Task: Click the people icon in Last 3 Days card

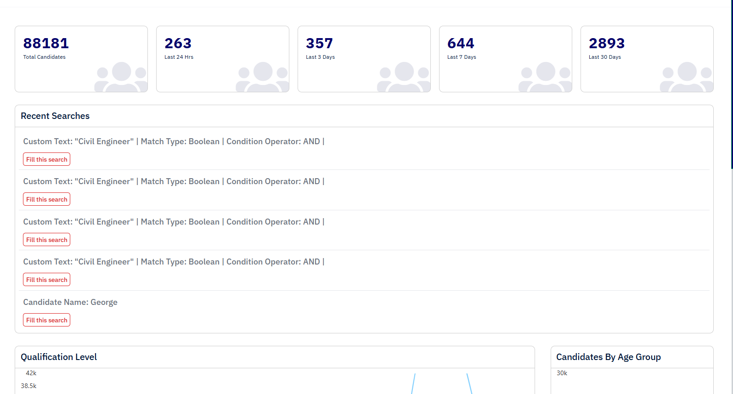Action: coord(404,77)
